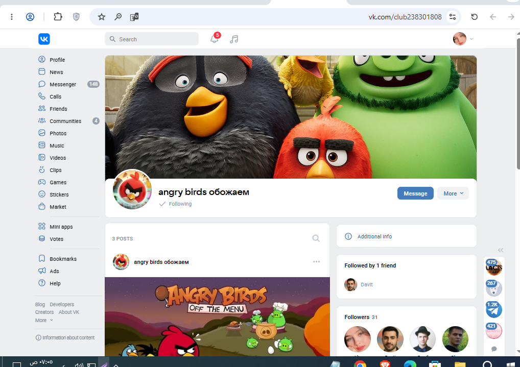Click the Bookmarks sidebar icon

42,259
